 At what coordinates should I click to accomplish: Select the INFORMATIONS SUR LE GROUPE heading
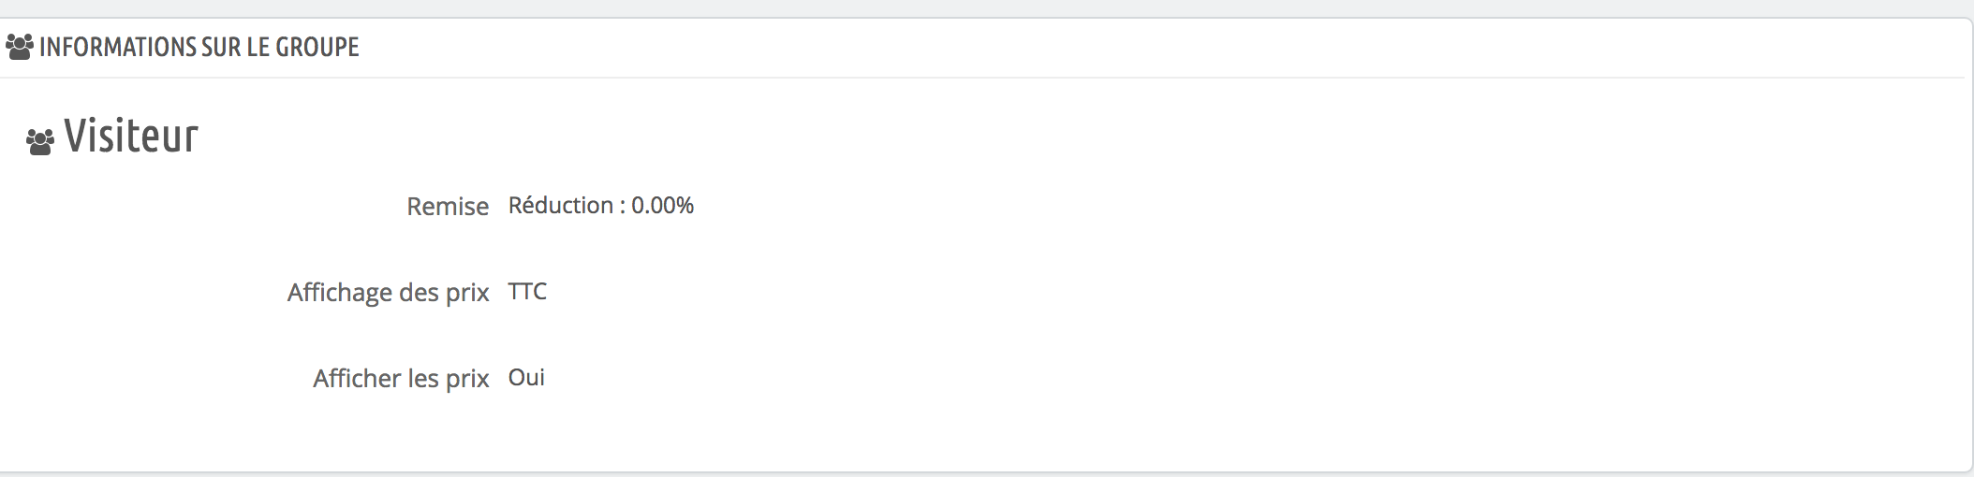click(x=199, y=47)
